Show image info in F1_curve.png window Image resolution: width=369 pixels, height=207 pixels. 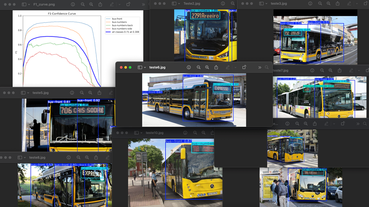pos(73,4)
